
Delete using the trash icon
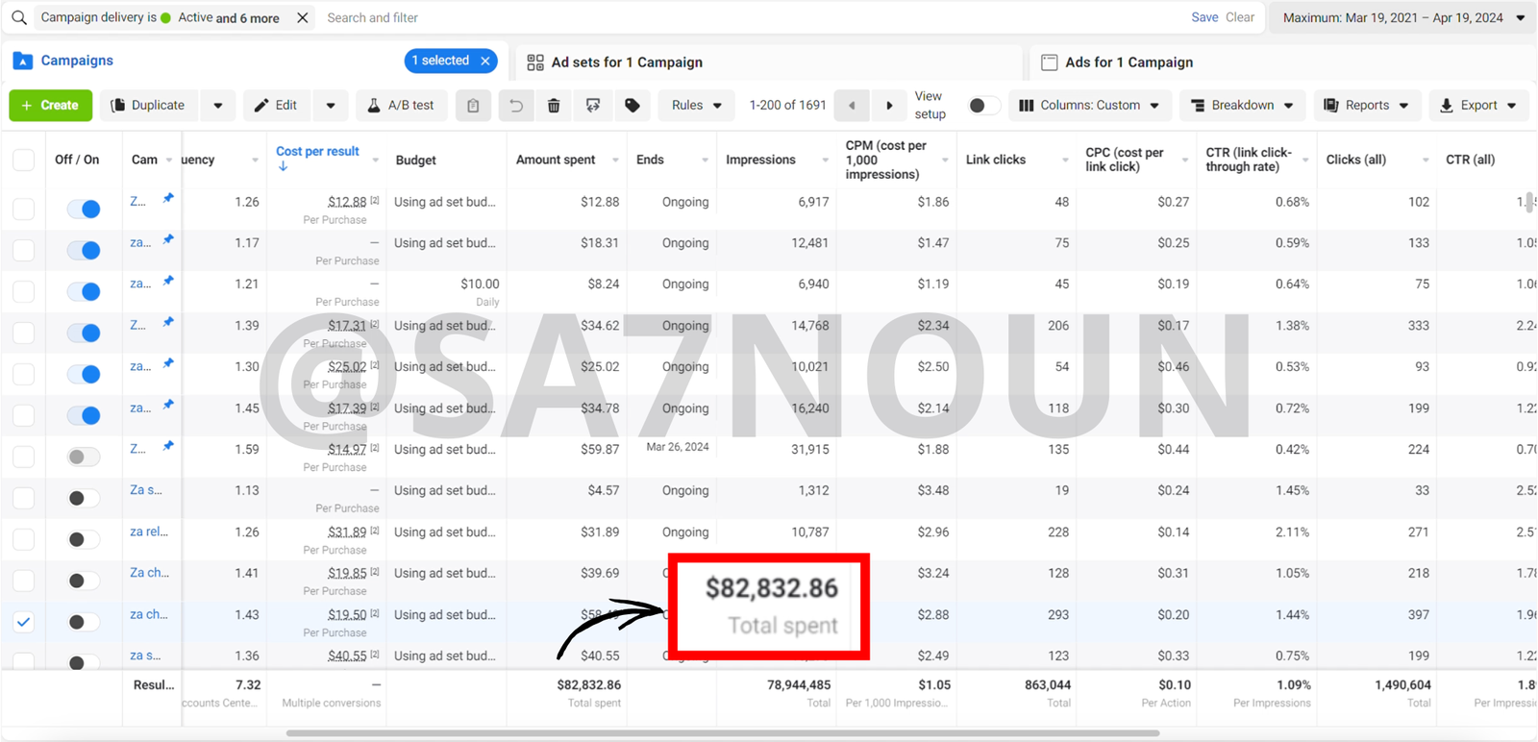pos(554,106)
